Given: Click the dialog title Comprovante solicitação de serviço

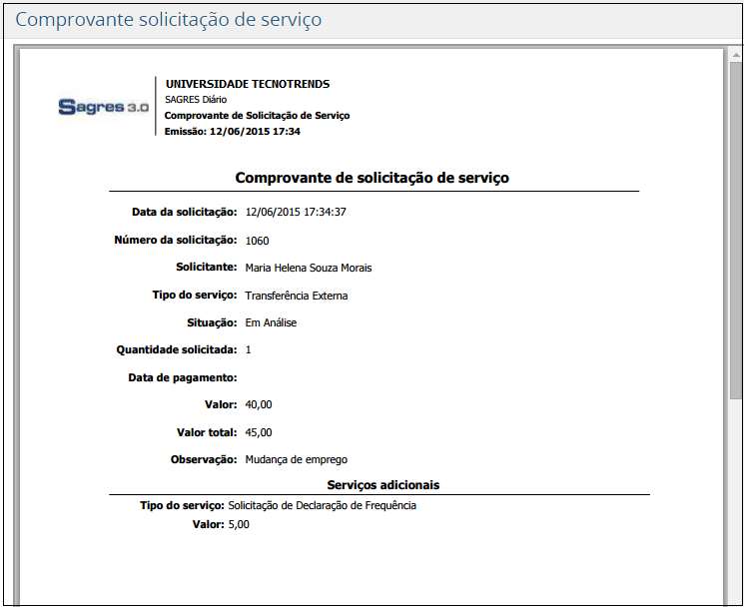Looking at the screenshot, I should click(x=168, y=20).
